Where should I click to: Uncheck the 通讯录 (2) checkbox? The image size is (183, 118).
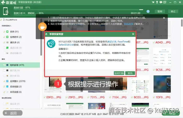[4, 42]
